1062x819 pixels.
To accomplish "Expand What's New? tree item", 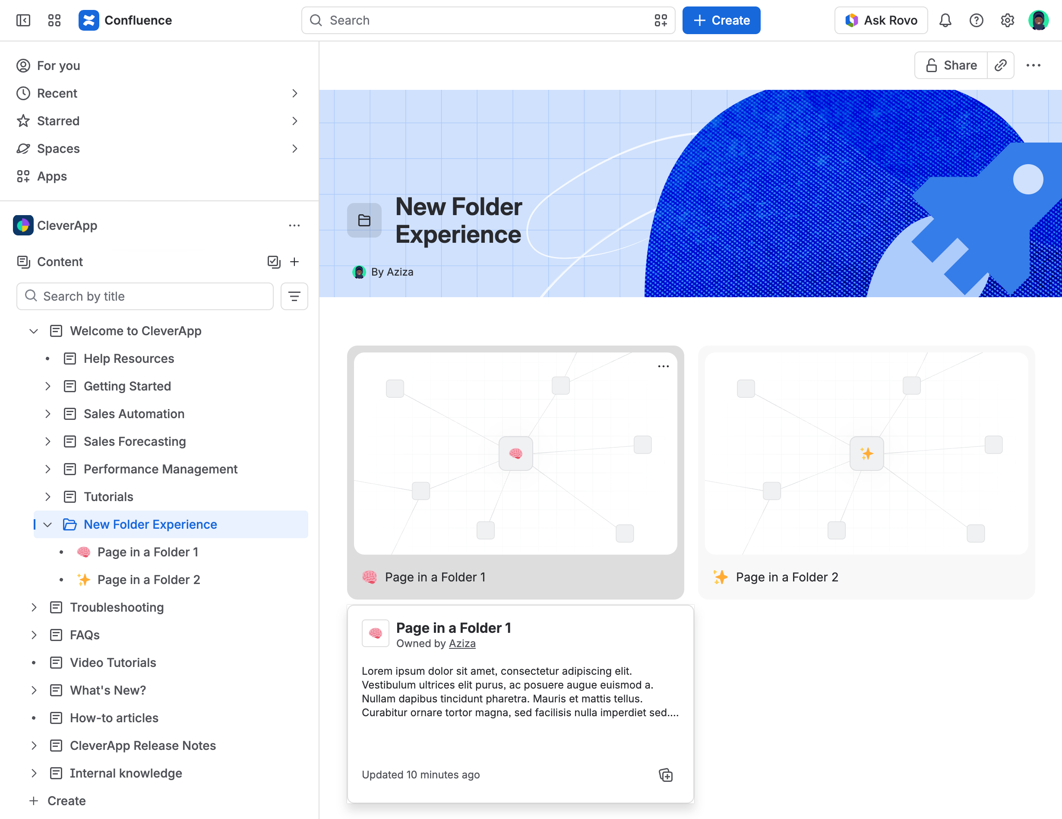I will [x=34, y=691].
